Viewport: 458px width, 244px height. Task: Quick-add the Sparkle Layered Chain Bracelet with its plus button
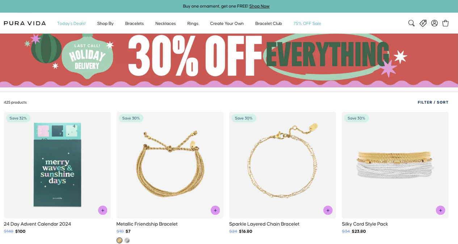click(328, 210)
